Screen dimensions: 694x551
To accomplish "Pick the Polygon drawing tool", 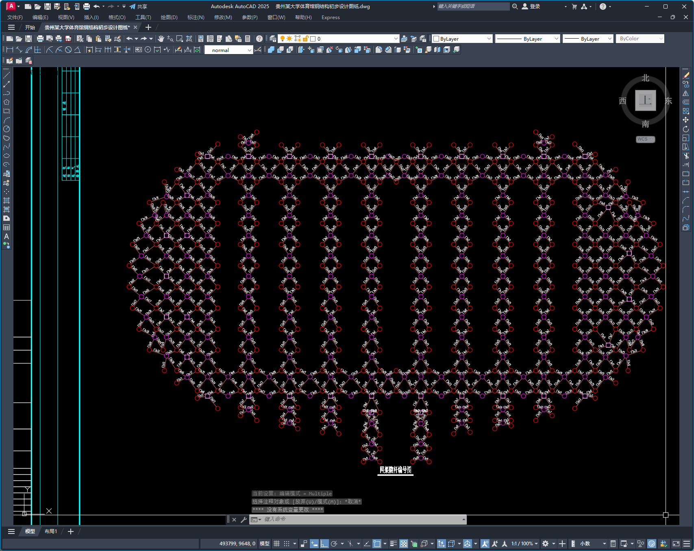I will tap(7, 102).
